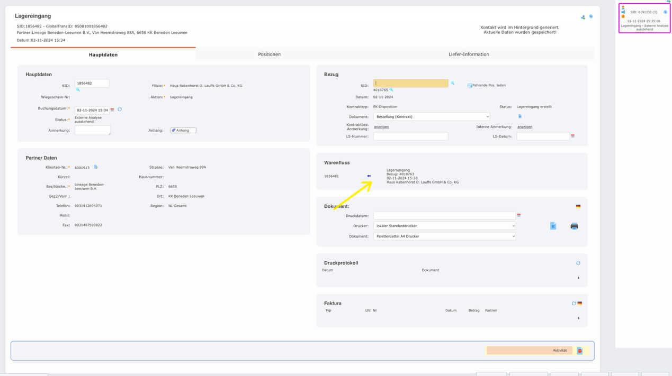Image resolution: width=672 pixels, height=376 pixels.
Task: Click the blue arrow in Warenfluss
Action: click(x=369, y=176)
